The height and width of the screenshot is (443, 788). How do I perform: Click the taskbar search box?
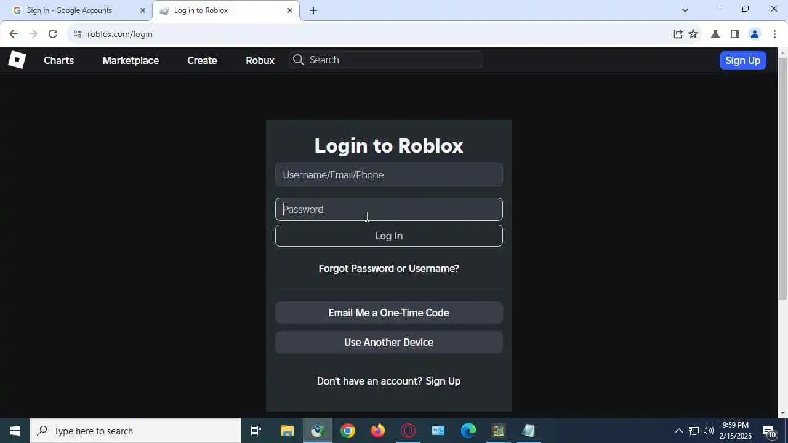(135, 431)
